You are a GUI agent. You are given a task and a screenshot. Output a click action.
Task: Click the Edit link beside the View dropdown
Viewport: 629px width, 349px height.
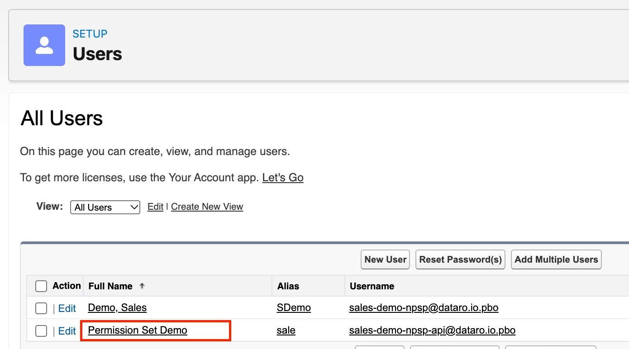coord(155,207)
